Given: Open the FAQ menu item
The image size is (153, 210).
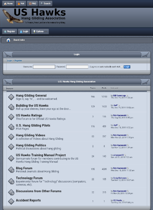Looking at the screenshot, I should point(32,3).
